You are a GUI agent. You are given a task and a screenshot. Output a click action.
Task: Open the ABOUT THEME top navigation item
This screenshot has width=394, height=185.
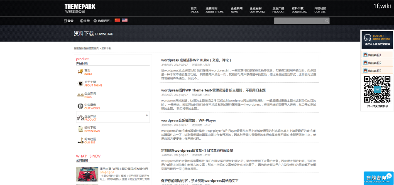click(214, 10)
